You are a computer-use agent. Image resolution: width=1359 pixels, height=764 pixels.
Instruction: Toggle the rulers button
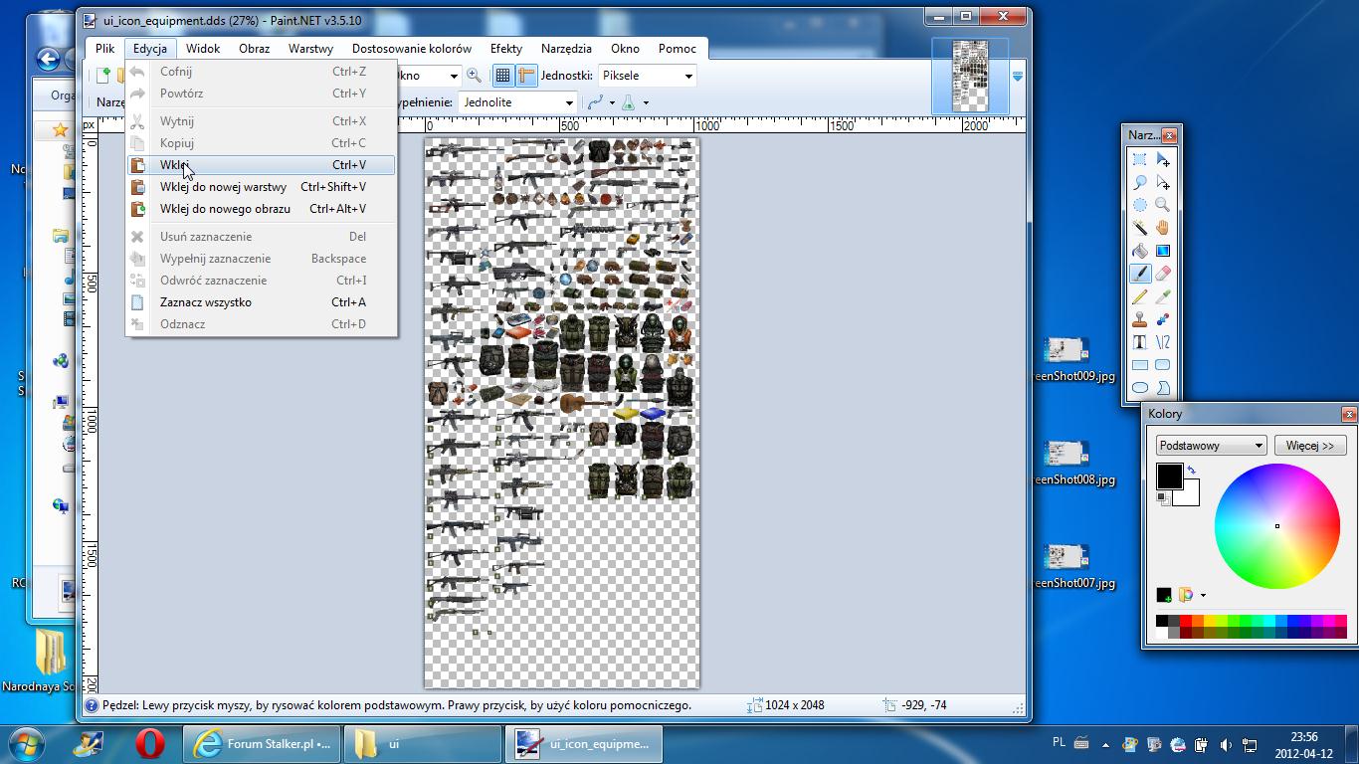526,76
